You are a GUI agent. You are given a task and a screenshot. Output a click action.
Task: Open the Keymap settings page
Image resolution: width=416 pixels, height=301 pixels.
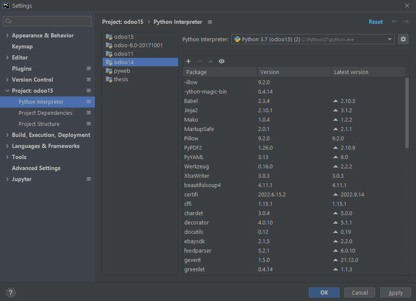point(22,46)
